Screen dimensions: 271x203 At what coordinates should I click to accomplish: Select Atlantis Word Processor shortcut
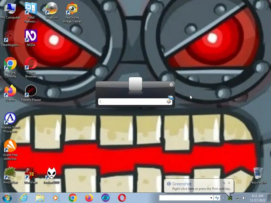10,123
